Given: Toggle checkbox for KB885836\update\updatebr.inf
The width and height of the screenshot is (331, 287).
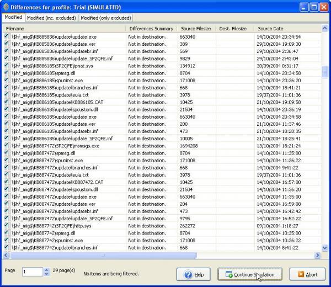Looking at the screenshot, I should pyautogui.click(x=6, y=51).
